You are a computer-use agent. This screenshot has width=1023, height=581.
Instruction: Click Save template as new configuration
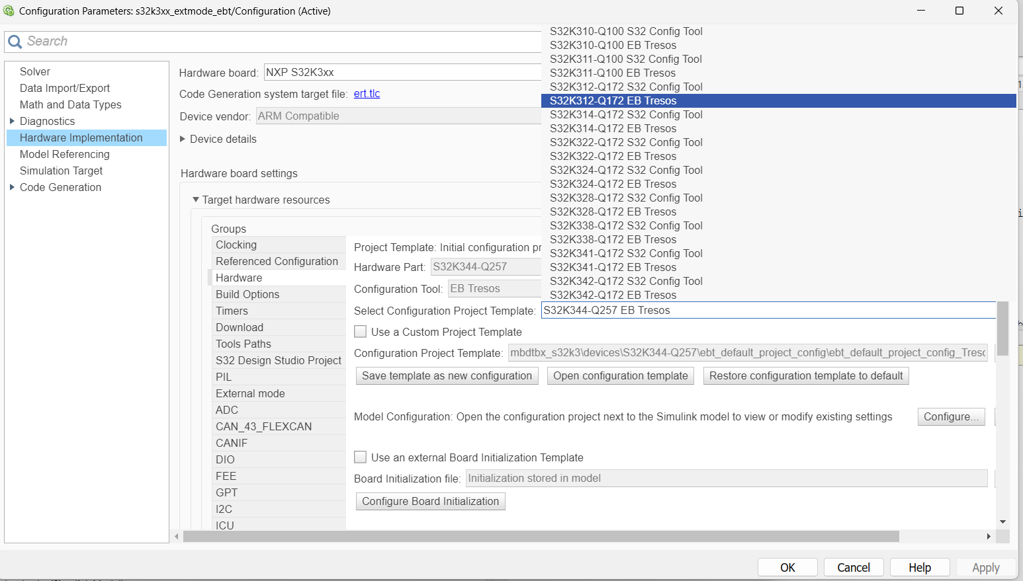click(x=447, y=375)
